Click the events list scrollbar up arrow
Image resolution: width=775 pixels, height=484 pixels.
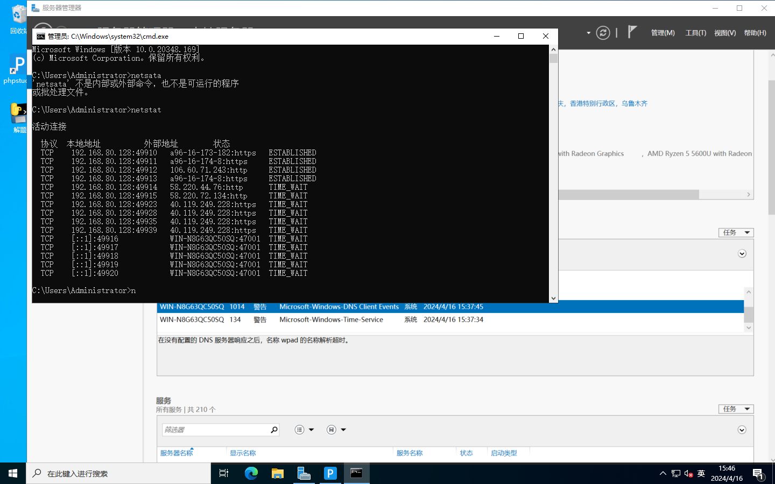tap(749, 292)
